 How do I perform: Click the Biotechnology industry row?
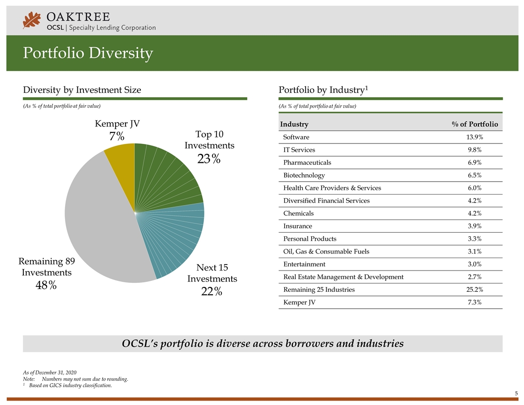tap(391, 175)
